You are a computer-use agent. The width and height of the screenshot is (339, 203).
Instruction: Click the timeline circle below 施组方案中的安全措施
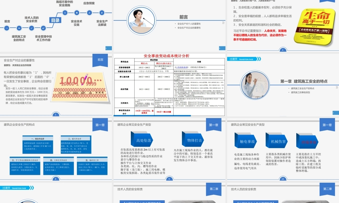pyautogui.click(x=65, y=13)
